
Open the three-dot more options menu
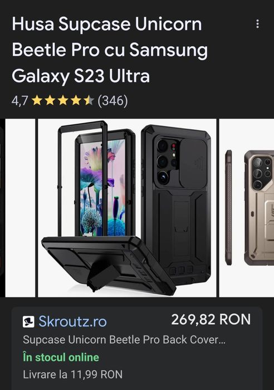(x=258, y=24)
